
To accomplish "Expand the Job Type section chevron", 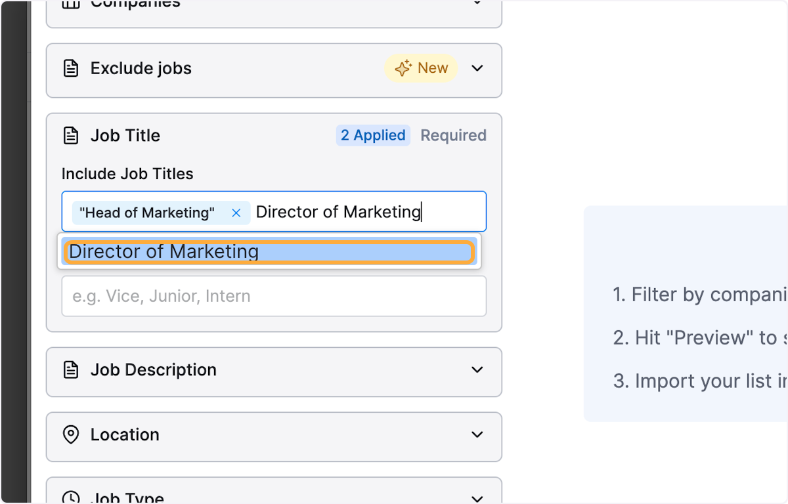I will (x=477, y=499).
